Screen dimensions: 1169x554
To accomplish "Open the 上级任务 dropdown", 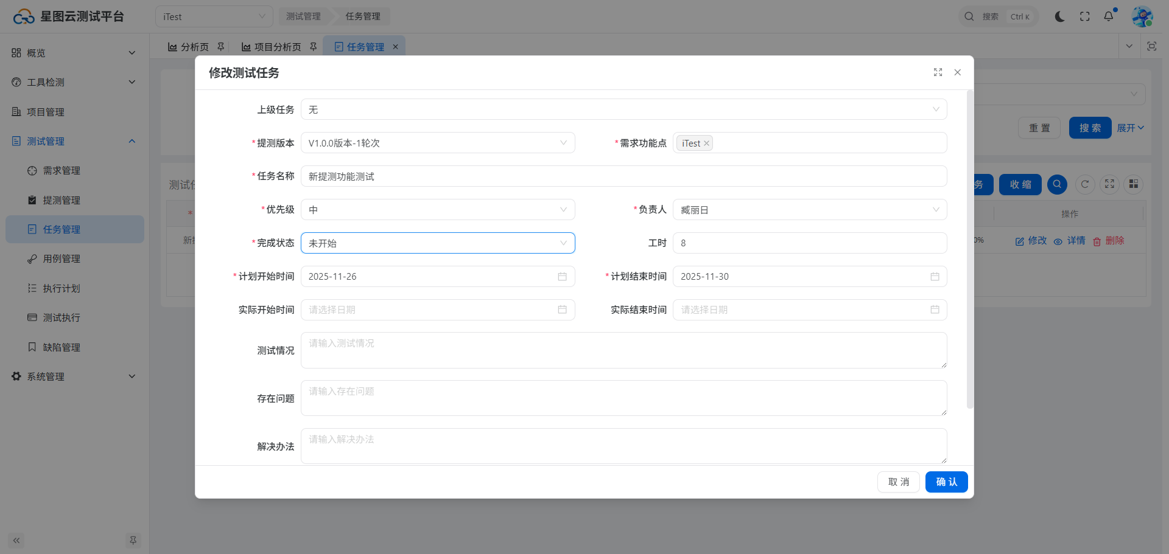I will click(x=623, y=109).
